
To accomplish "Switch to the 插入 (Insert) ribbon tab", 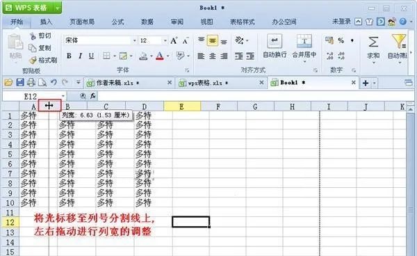I will 46,22.
